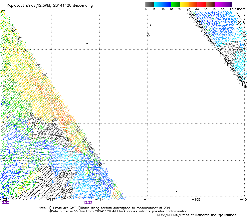Click the purple '15:52' swath time
Viewport: 247px width, 217px height.
click(4, 203)
